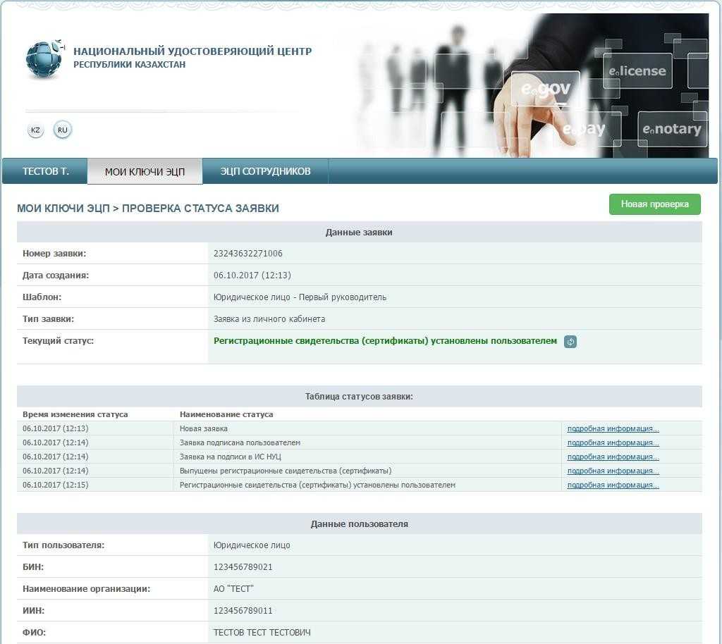Click the globe logo of the certification center
The image size is (722, 644).
click(44, 60)
